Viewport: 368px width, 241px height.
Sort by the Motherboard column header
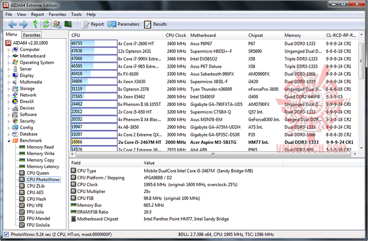coord(217,35)
